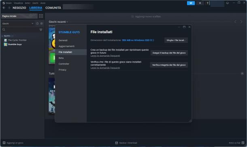Open the Amici menu
Viewport: 247px width, 147px height.
[x=28, y=3]
